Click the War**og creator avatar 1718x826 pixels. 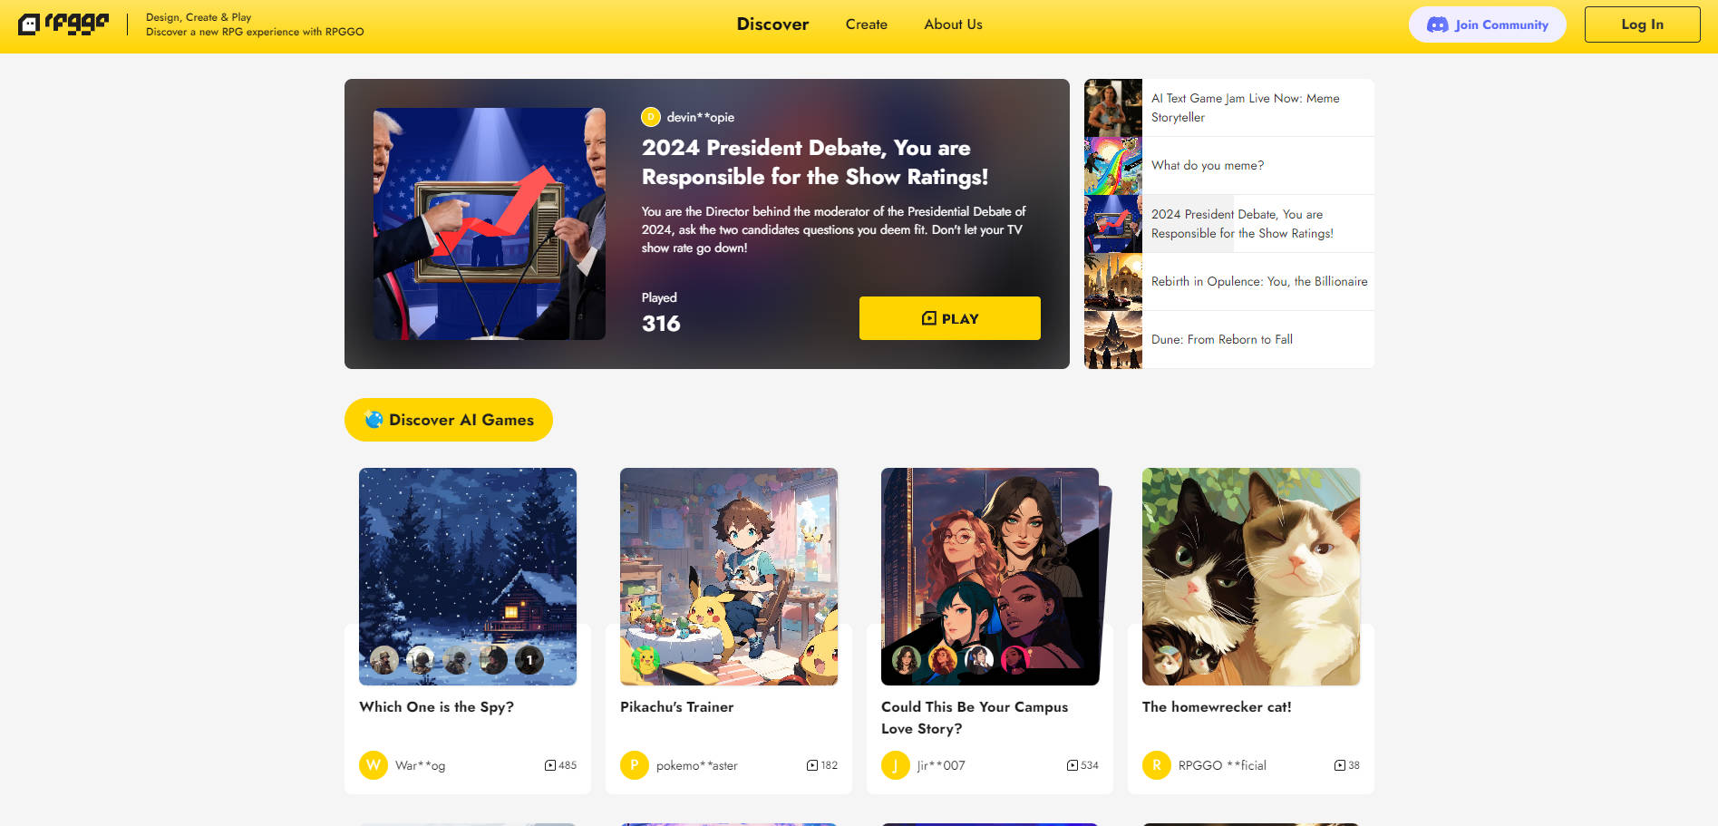tap(374, 765)
